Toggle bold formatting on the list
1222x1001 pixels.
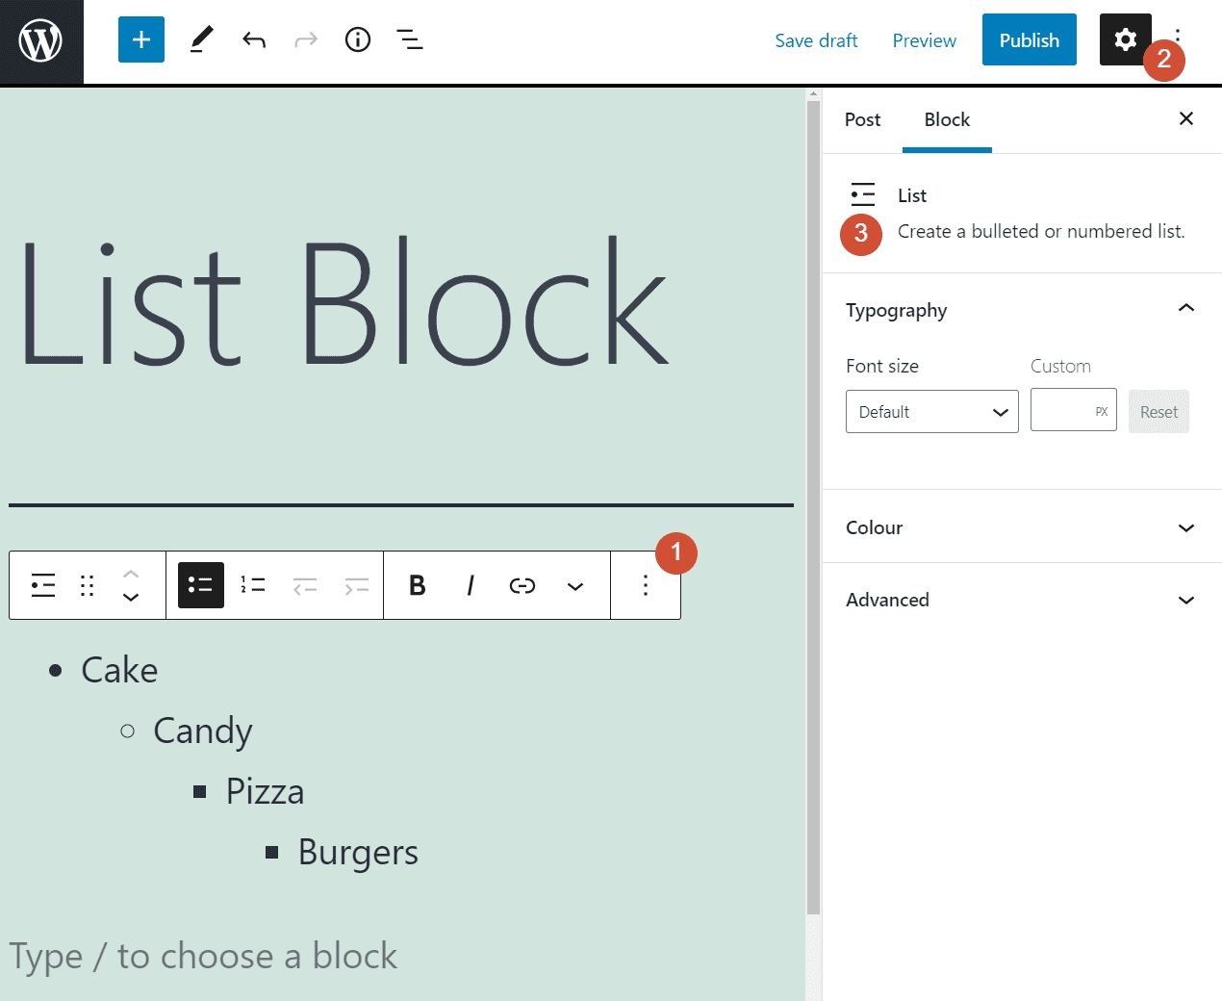417,584
